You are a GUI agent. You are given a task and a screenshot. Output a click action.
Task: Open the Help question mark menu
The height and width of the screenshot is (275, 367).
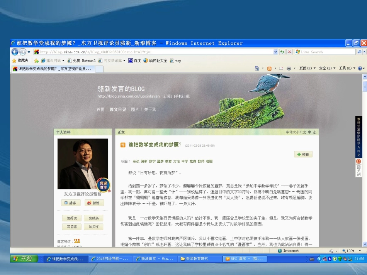(x=361, y=68)
